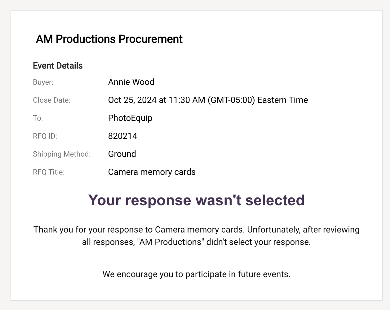Select recipient PhotoEquip
Image resolution: width=390 pixels, height=310 pixels.
click(x=130, y=118)
